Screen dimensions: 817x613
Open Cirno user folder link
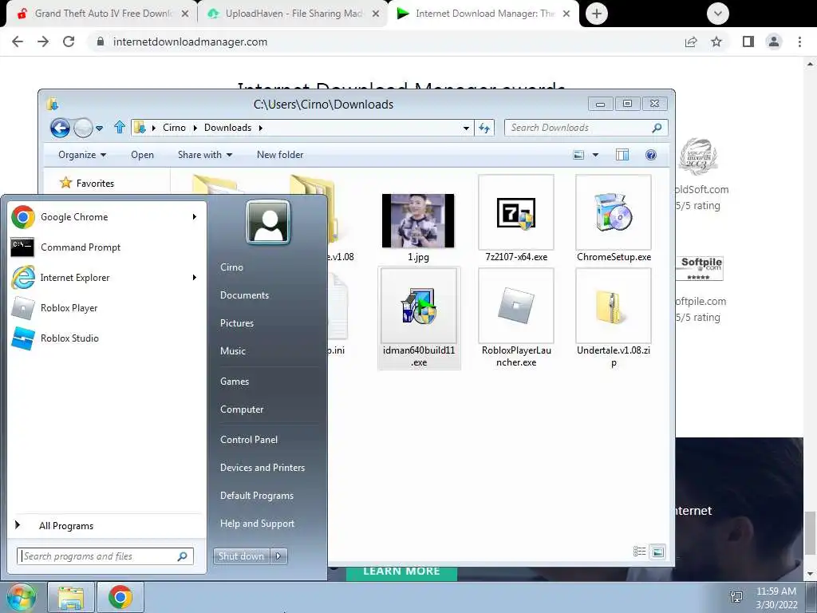tap(231, 267)
